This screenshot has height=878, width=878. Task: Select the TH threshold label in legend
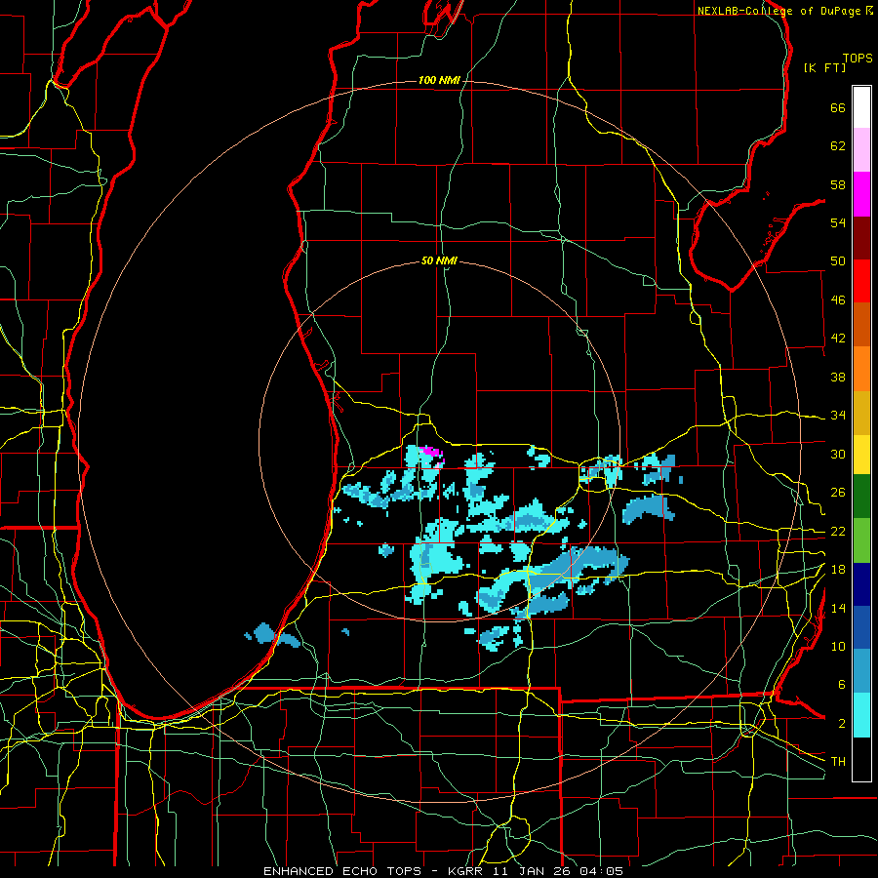pos(838,761)
